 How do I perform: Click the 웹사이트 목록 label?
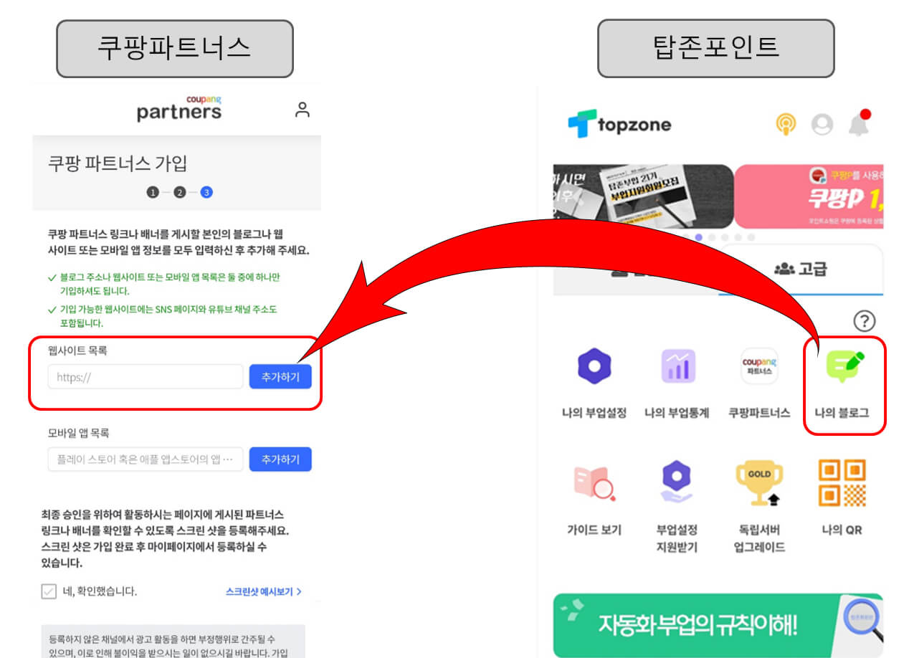pyautogui.click(x=77, y=351)
